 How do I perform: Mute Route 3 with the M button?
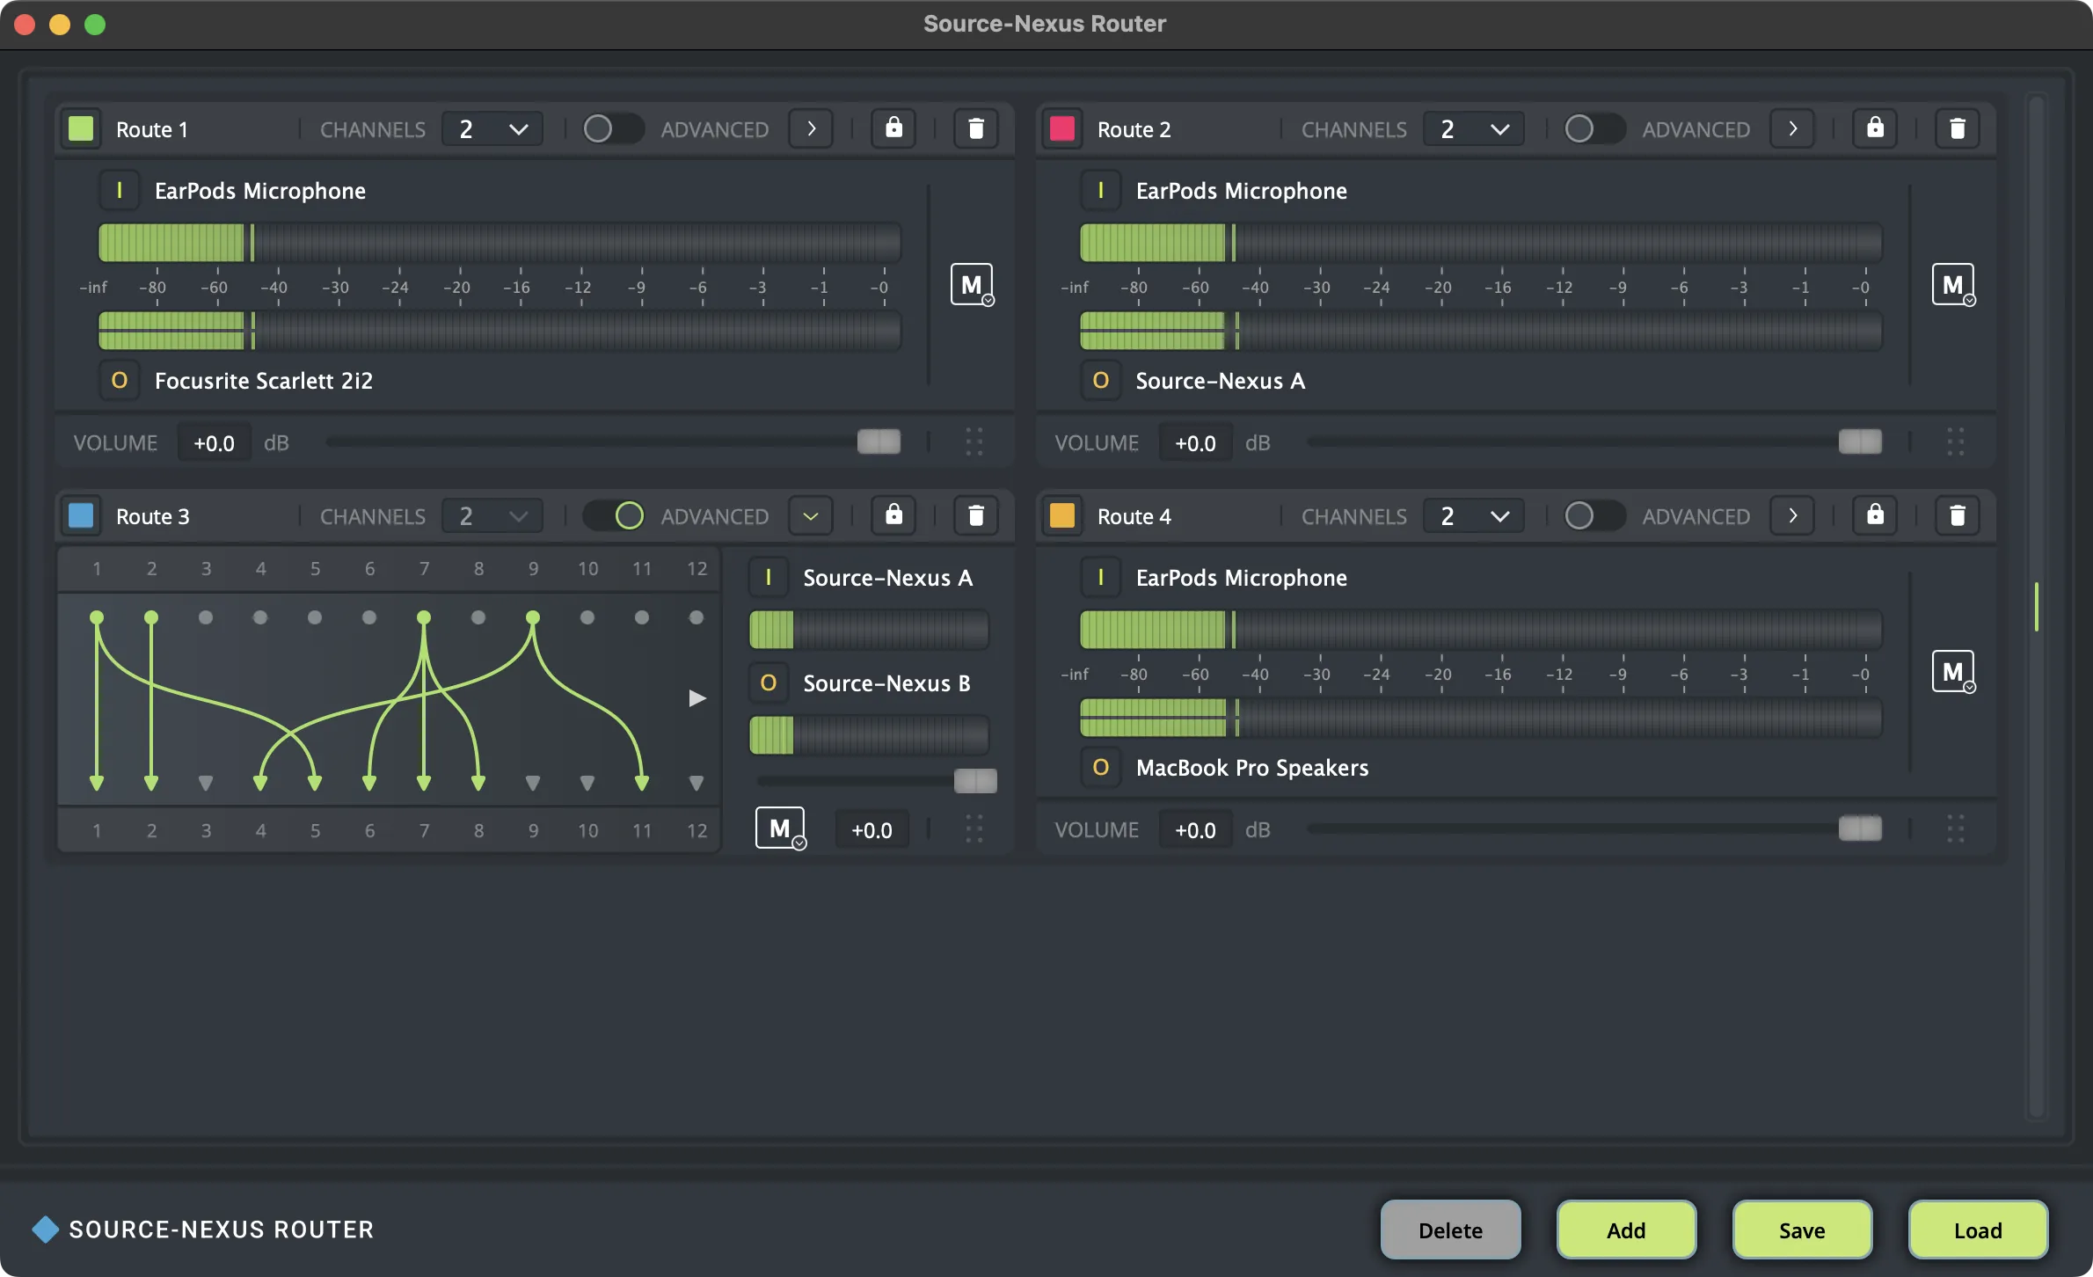pyautogui.click(x=780, y=828)
